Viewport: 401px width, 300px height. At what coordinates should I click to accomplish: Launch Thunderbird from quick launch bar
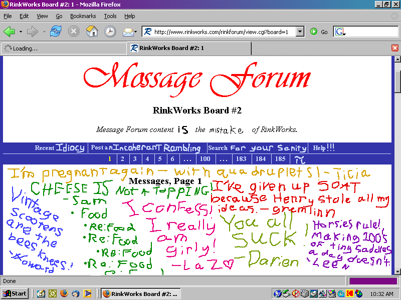[x=76, y=293]
